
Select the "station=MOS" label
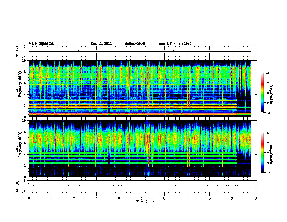[x=135, y=44]
